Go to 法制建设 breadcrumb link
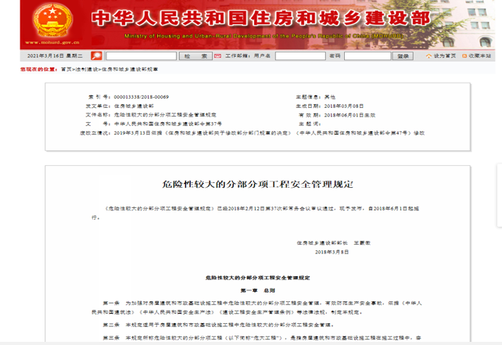 pyautogui.click(x=85, y=70)
